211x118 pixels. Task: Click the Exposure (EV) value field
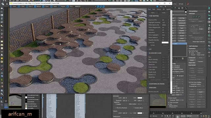pos(164,20)
